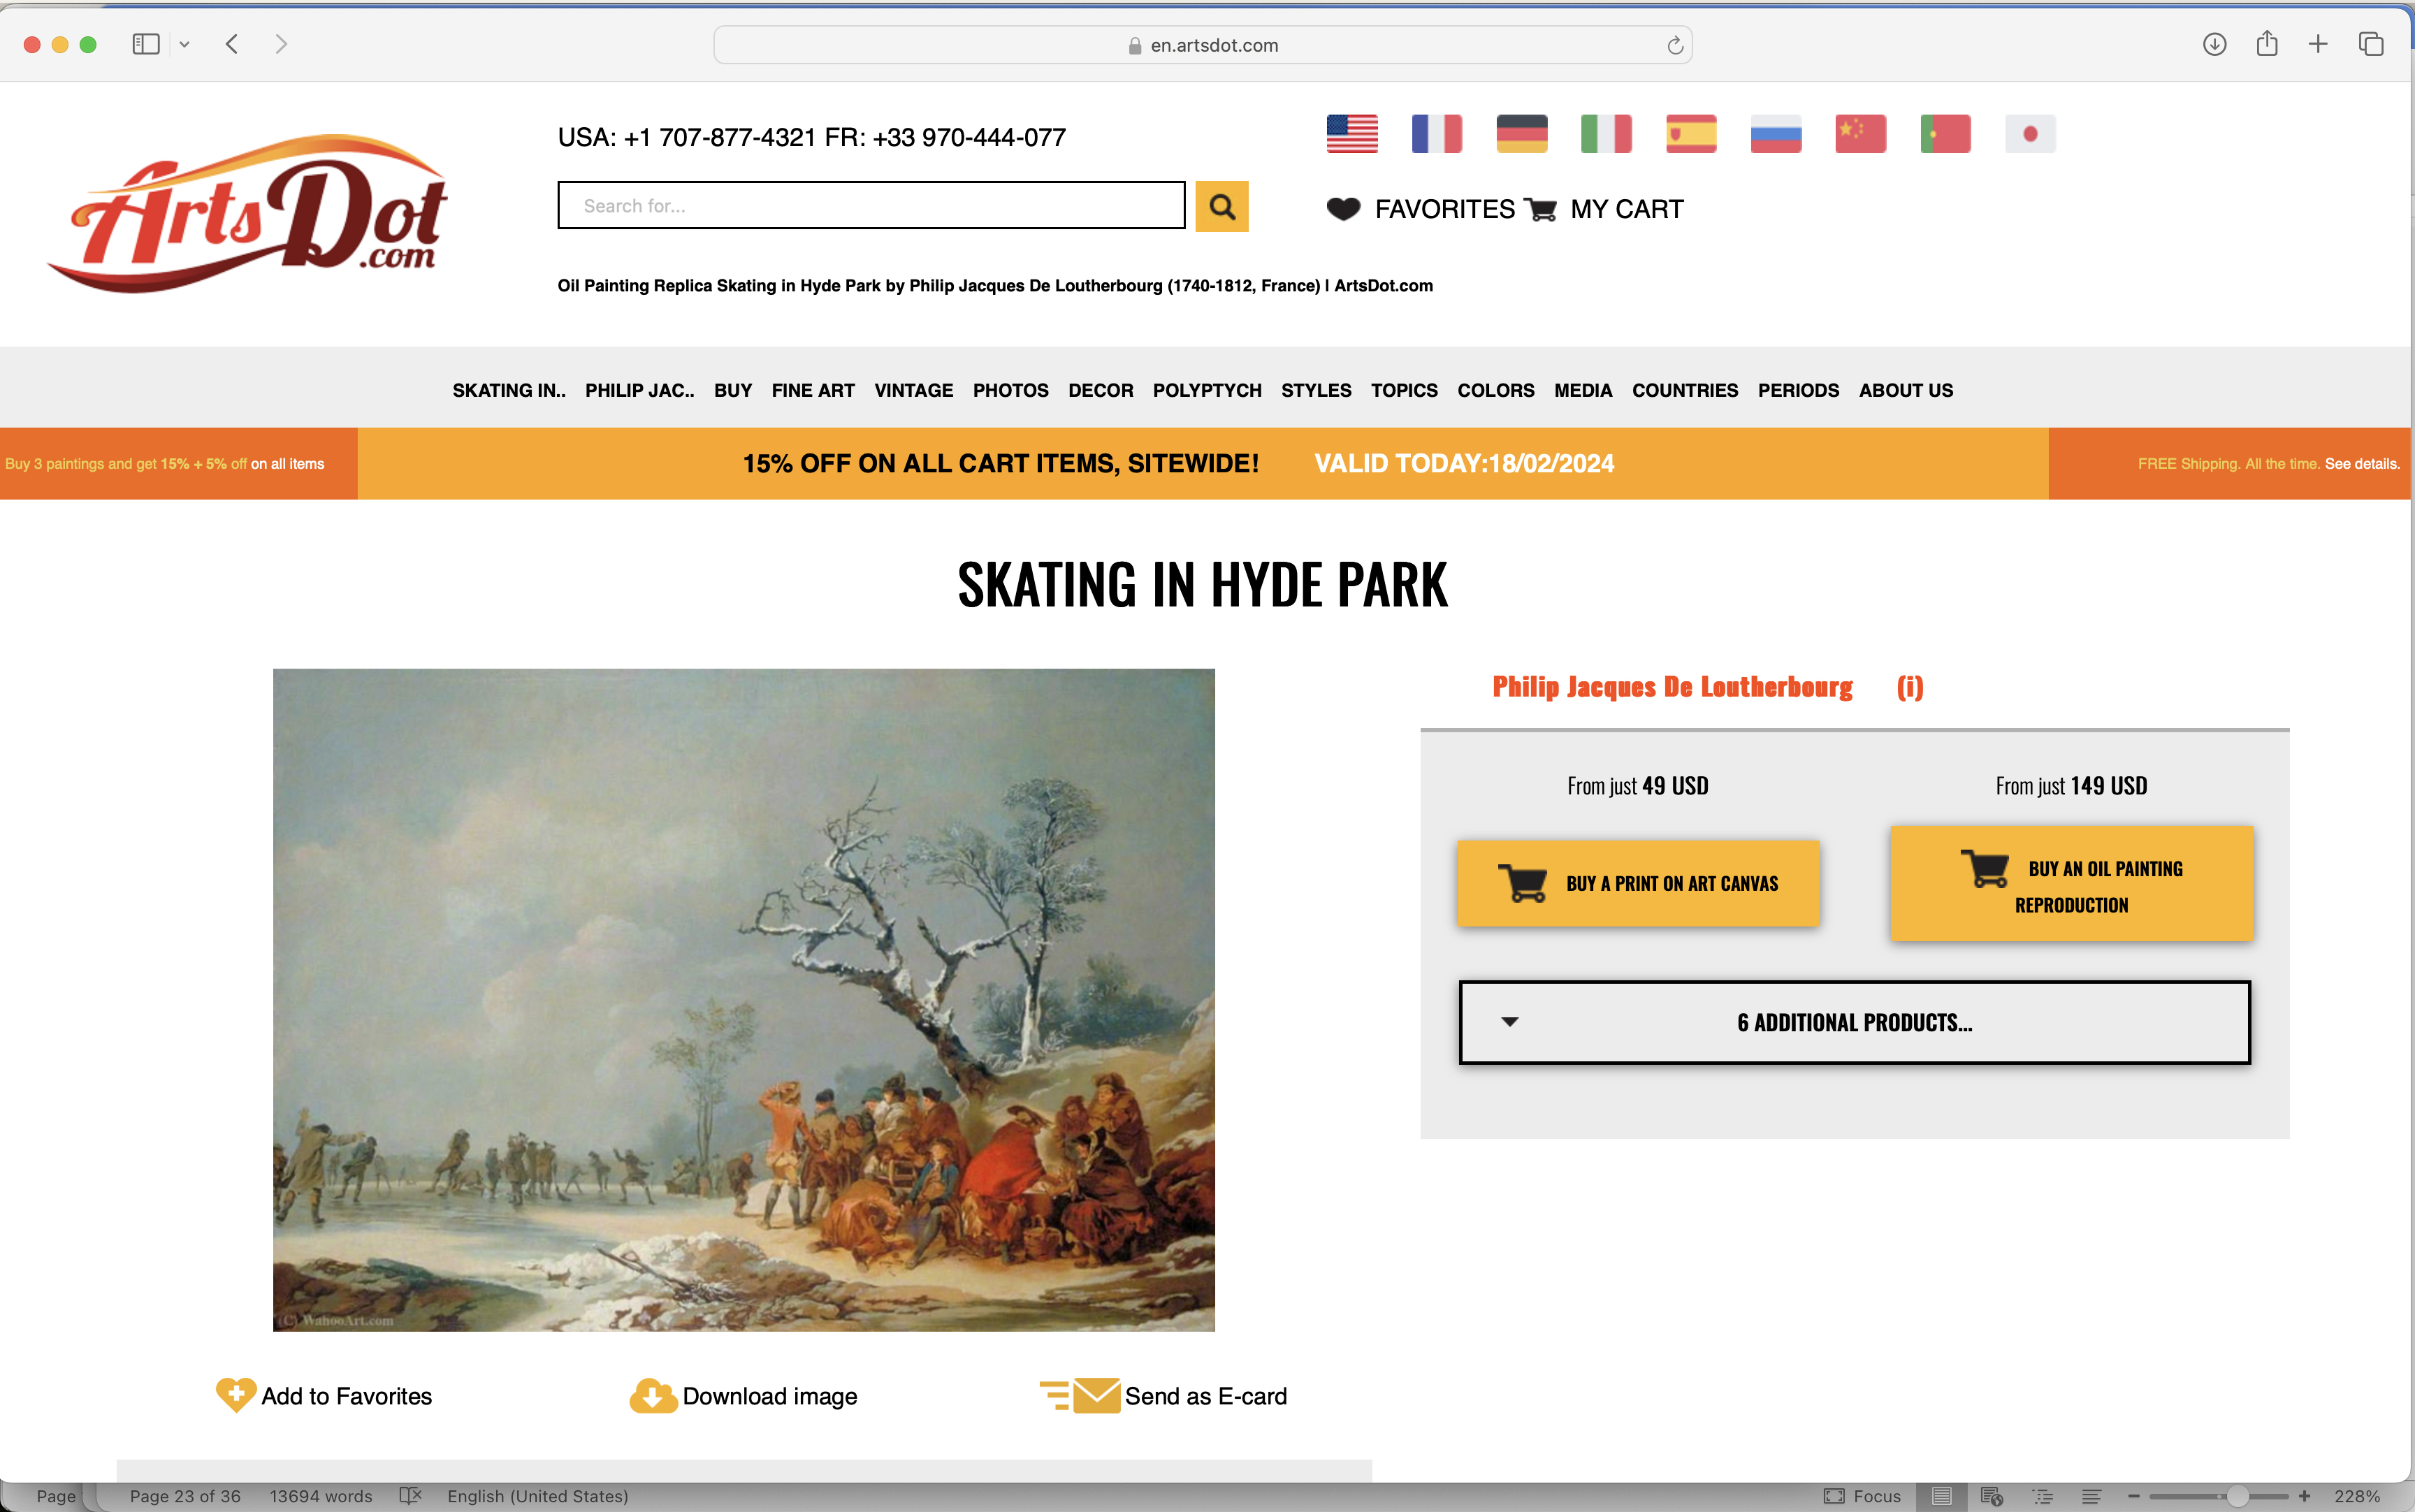Click Download image
This screenshot has height=1512, width=2415.
pyautogui.click(x=743, y=1396)
